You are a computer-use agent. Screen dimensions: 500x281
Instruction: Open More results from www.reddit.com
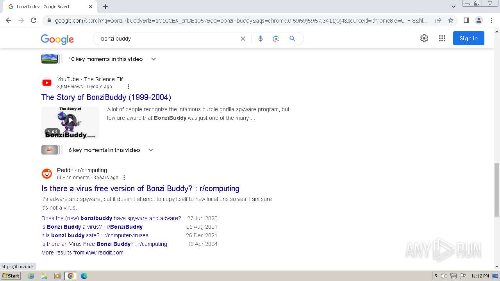pos(82,253)
